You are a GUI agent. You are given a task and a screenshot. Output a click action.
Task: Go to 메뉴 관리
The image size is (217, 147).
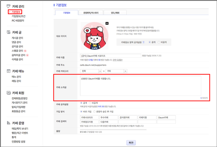(x=16, y=76)
